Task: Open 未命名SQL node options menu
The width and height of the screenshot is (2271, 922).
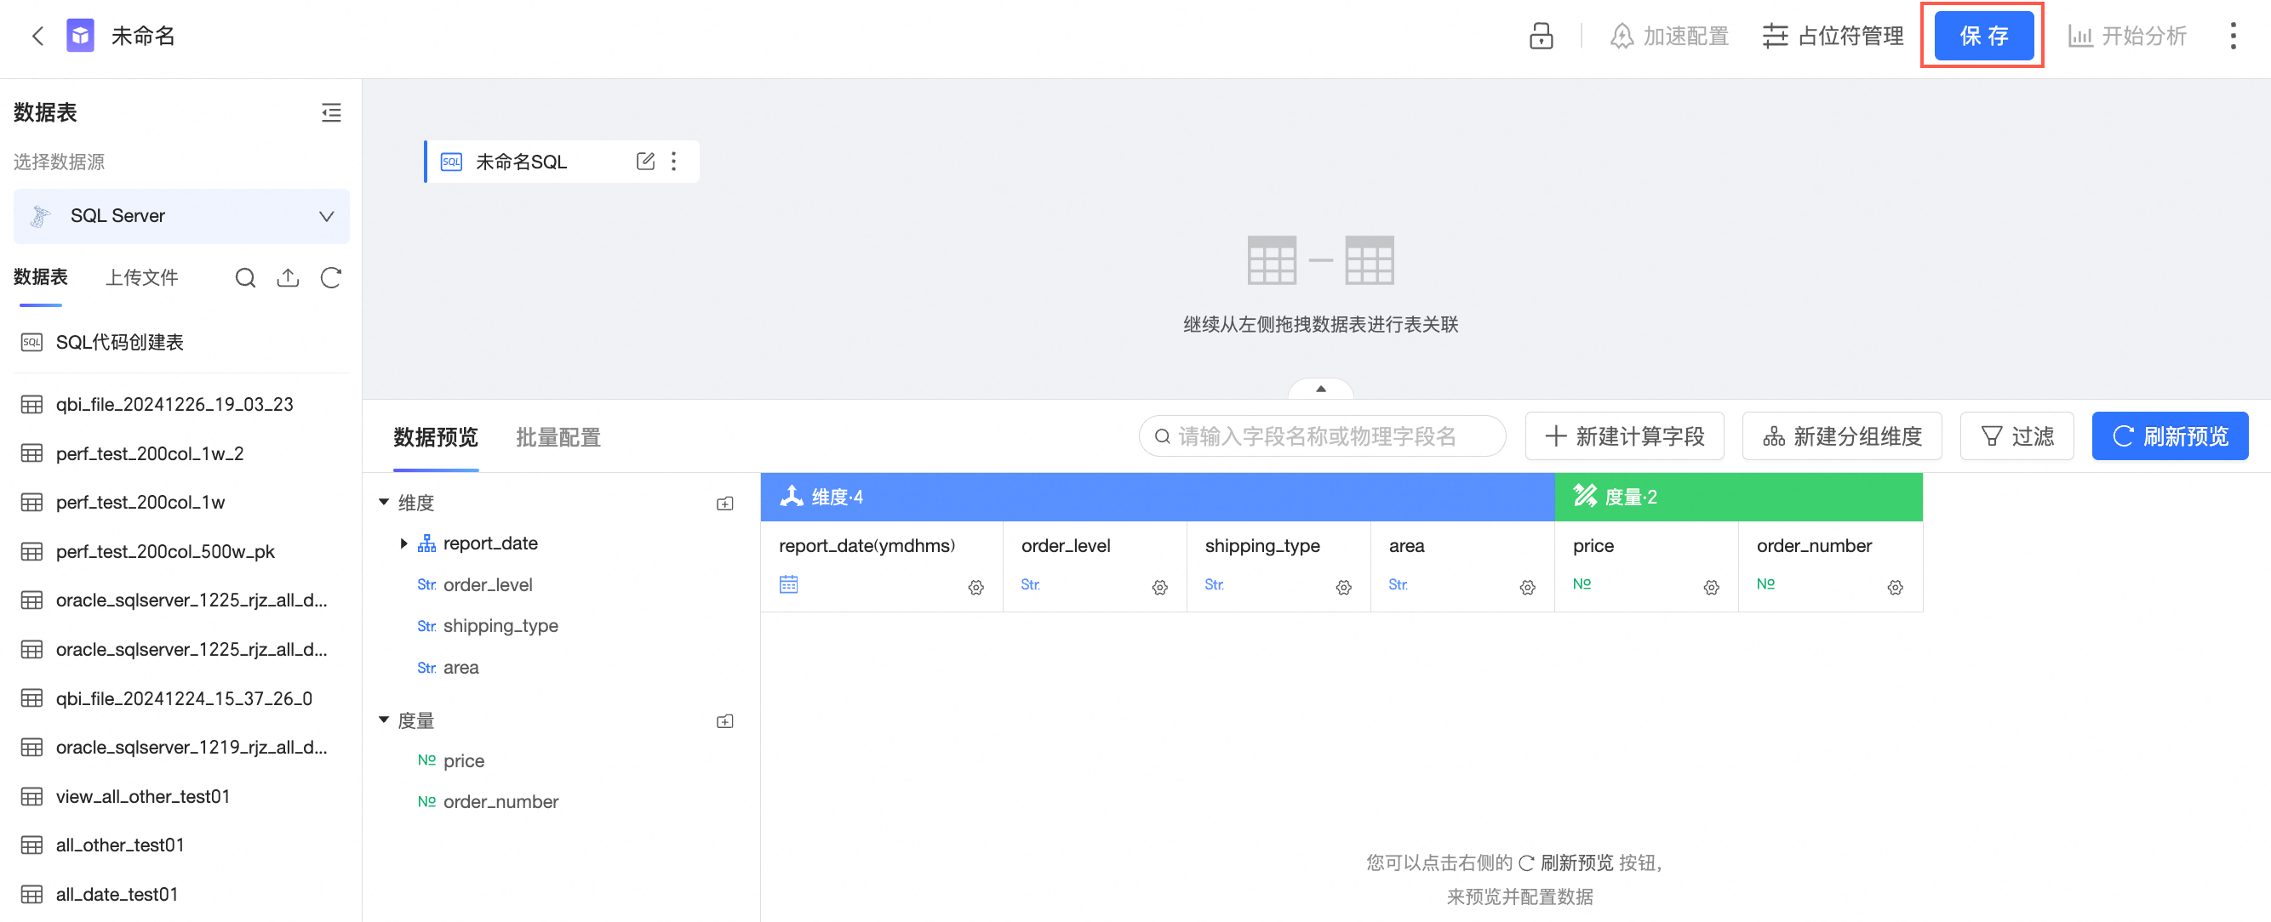Action: click(673, 161)
